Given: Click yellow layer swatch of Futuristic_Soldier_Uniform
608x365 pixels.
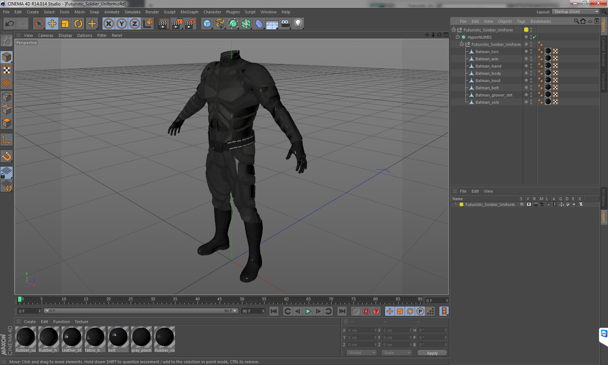Looking at the screenshot, I should (x=461, y=204).
